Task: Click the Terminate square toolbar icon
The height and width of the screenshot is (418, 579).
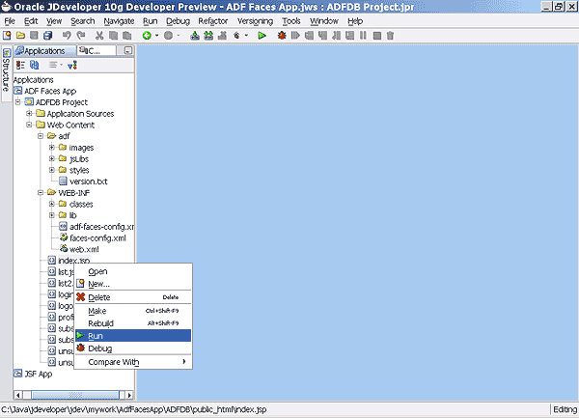Action: pos(377,36)
